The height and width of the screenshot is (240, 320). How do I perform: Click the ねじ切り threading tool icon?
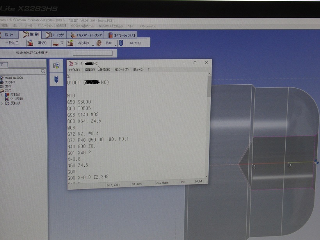(x=70, y=43)
